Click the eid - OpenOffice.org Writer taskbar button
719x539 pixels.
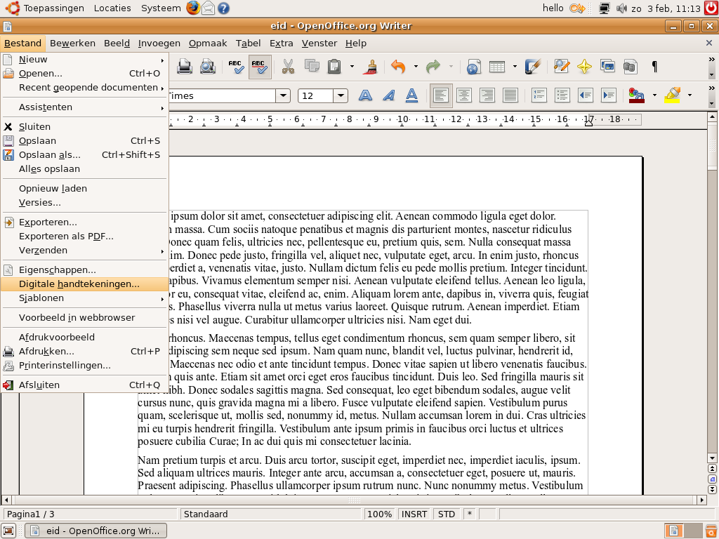click(x=95, y=531)
